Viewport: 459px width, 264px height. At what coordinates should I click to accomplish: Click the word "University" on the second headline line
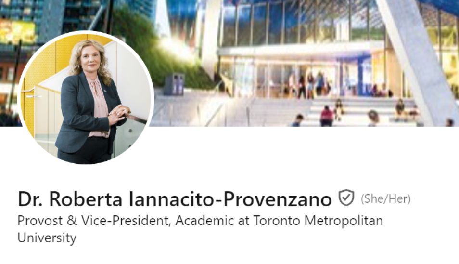(47, 238)
